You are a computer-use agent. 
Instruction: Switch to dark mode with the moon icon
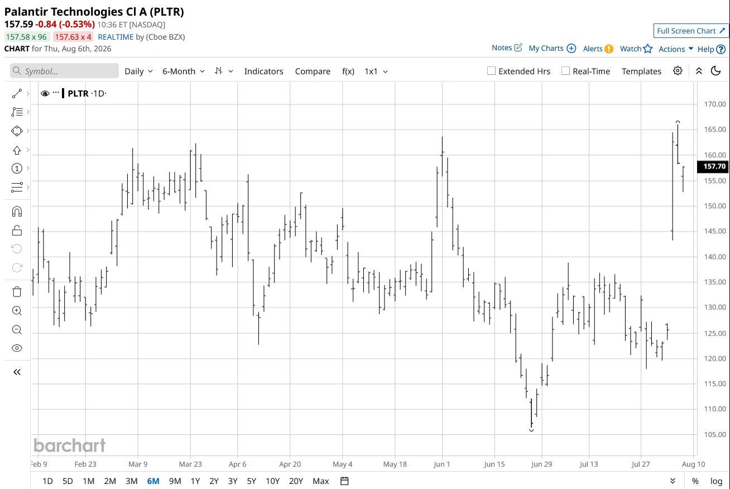coord(716,71)
